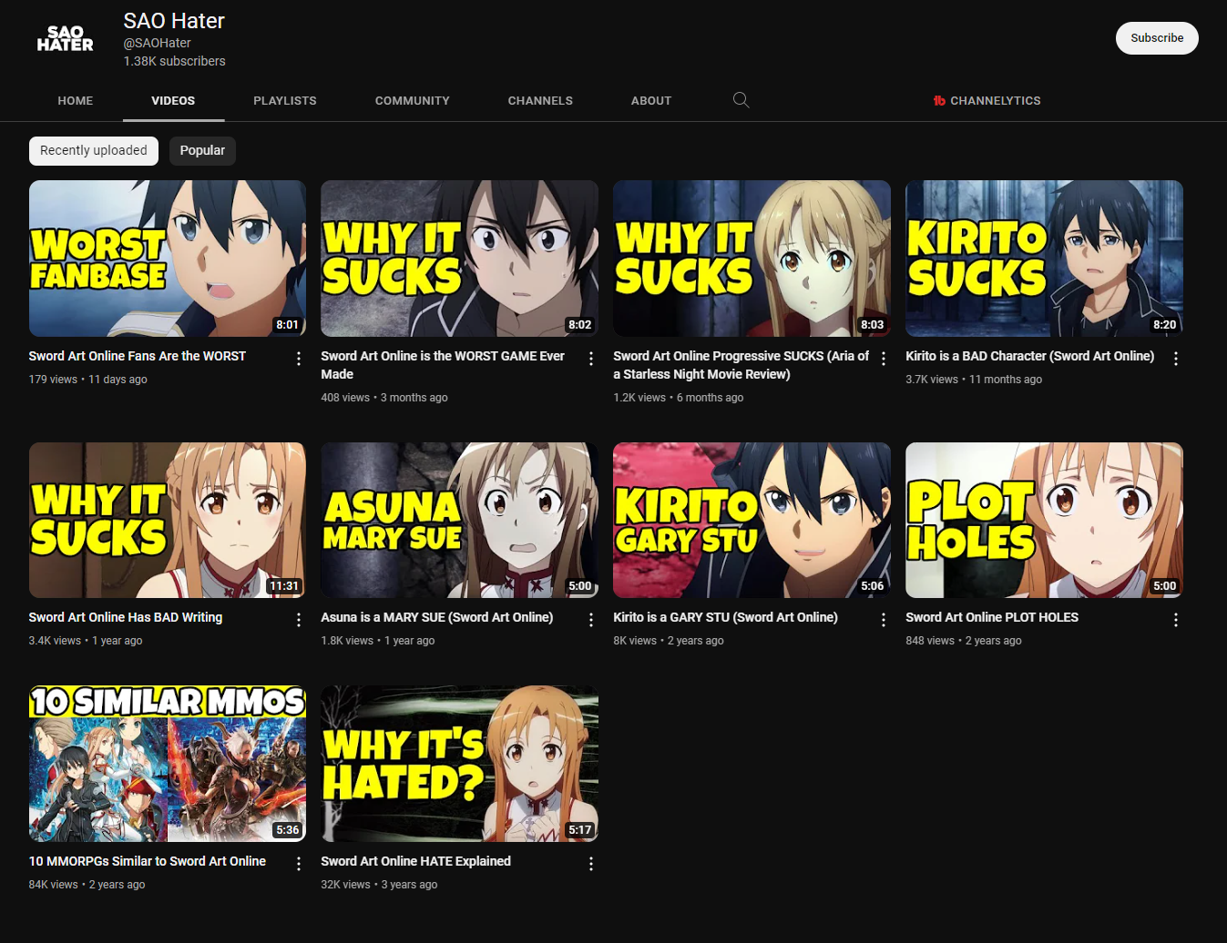Viewport: 1227px width, 943px height.
Task: Open options menu for Sword Art Online PLOT HOLES
Action: tap(1176, 620)
